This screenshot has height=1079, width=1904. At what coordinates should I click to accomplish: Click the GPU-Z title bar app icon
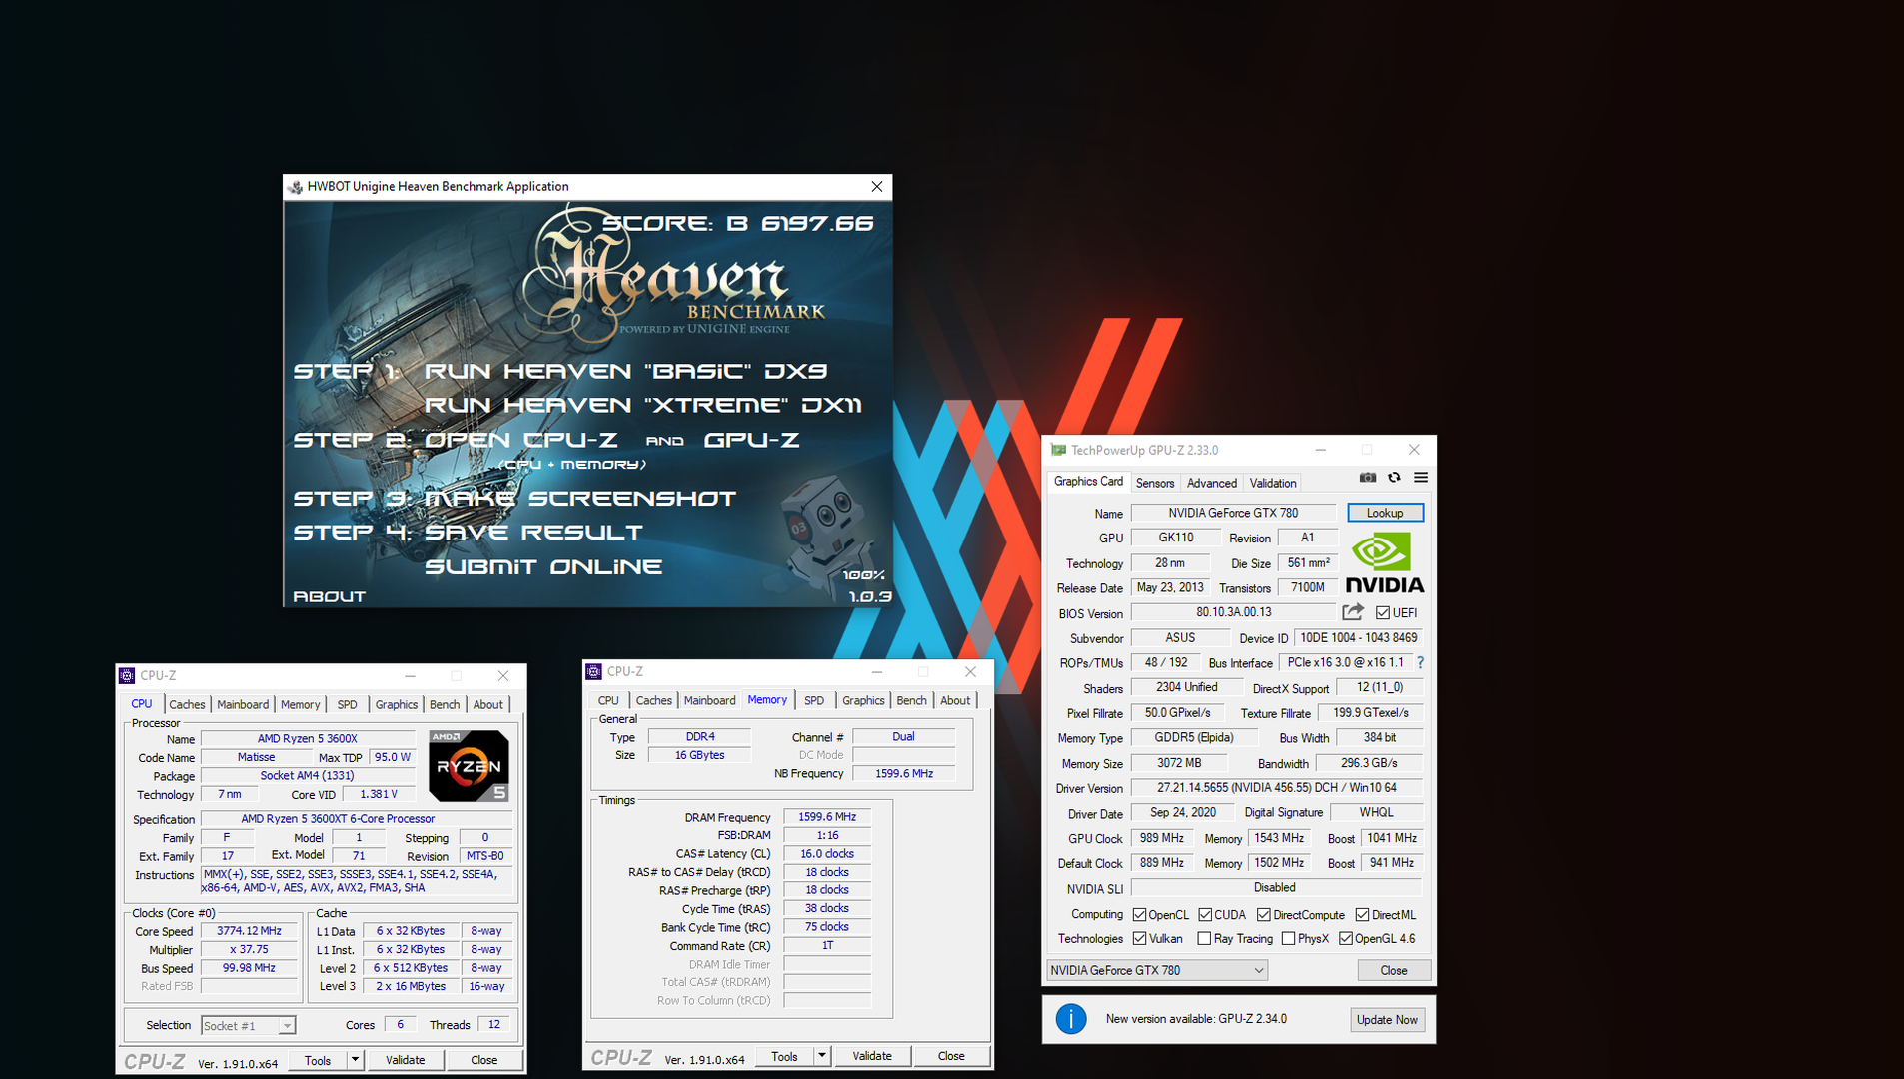pos(1058,451)
